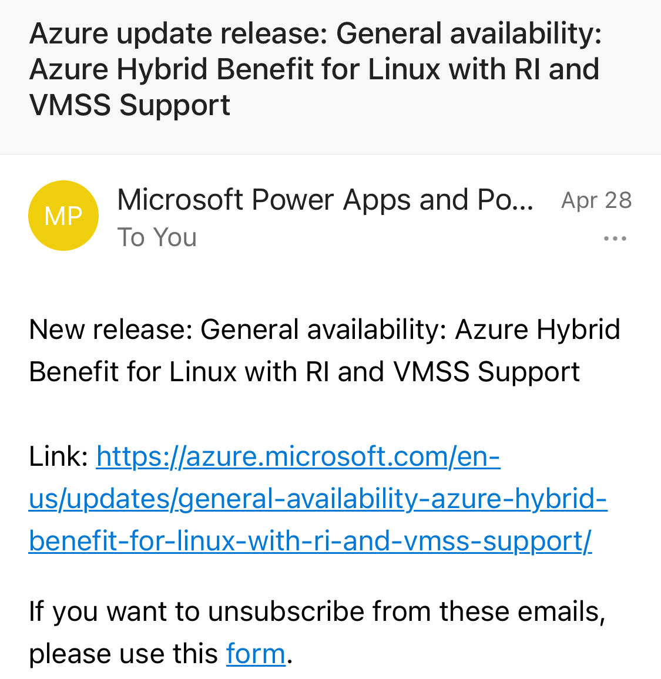This screenshot has height=679, width=661.
Task: Tap the yellow MP sender avatar
Action: 63,216
